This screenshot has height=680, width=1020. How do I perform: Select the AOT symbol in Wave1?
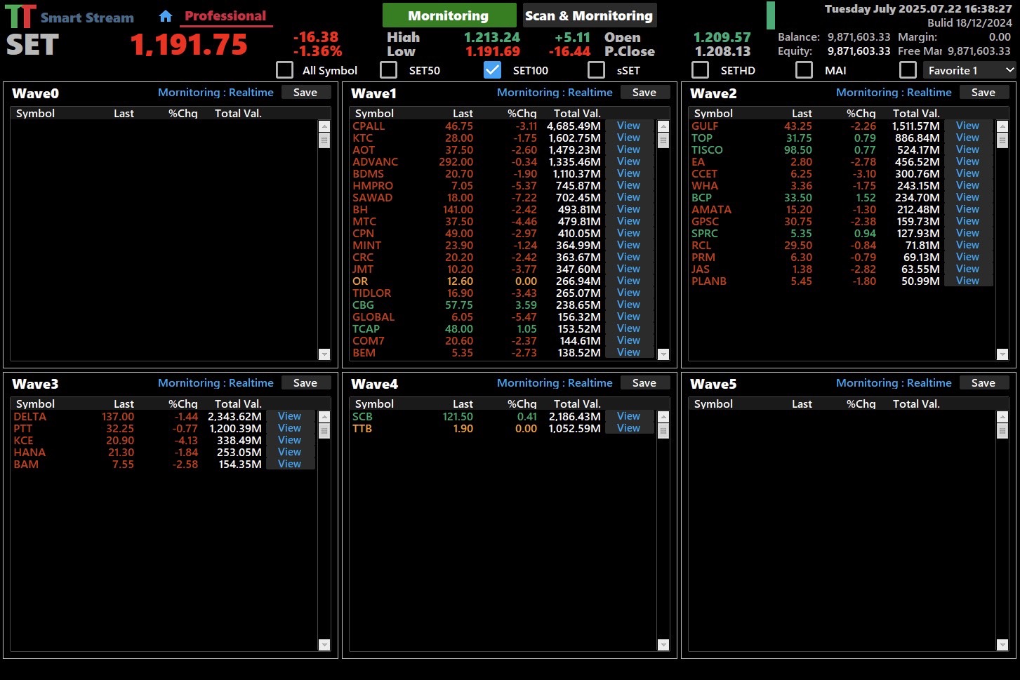[x=364, y=150]
